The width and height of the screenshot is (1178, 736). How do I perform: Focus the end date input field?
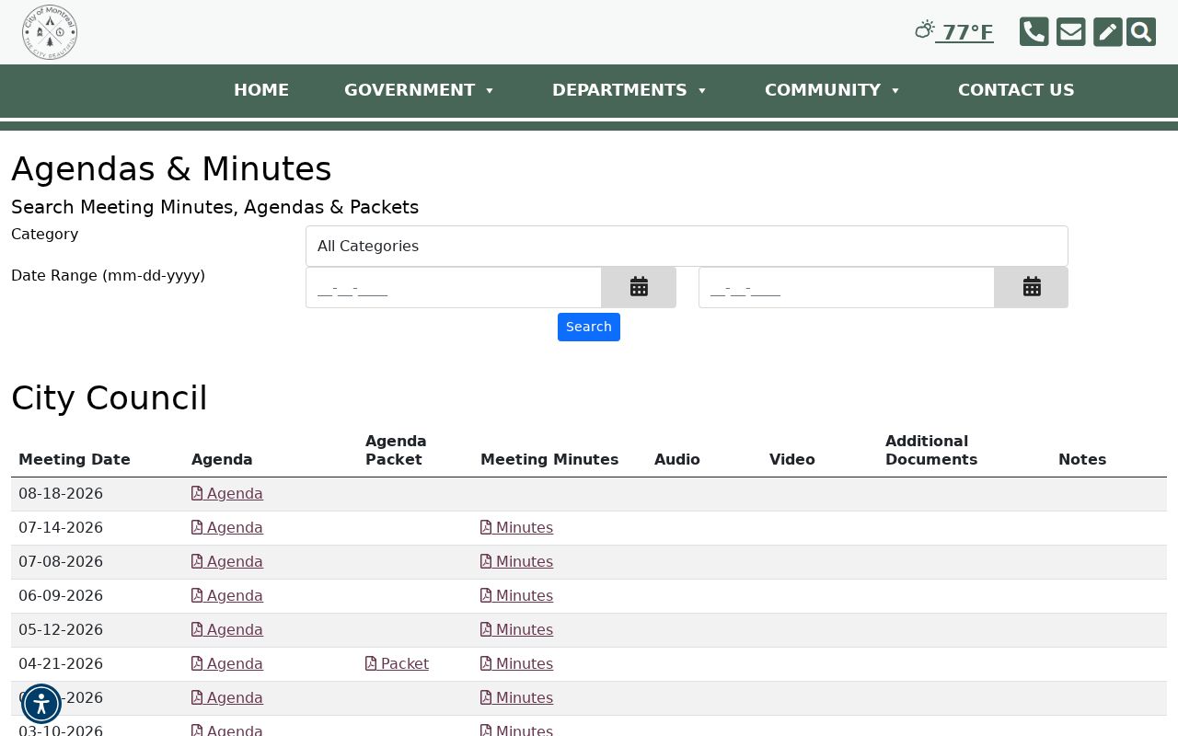point(847,287)
